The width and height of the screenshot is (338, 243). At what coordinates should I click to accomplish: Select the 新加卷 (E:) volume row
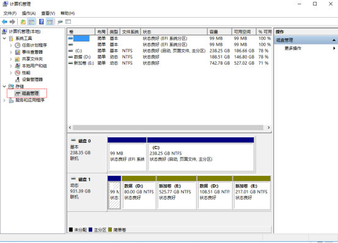[x=169, y=63]
